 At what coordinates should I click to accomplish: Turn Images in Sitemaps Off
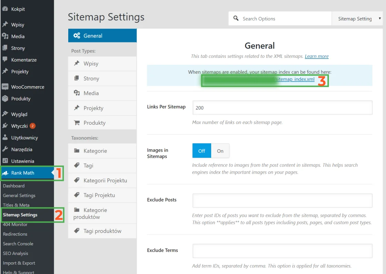pos(202,151)
